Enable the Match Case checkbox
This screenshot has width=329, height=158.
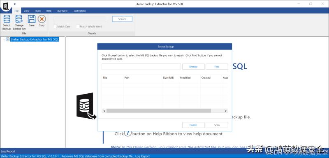click(55, 27)
